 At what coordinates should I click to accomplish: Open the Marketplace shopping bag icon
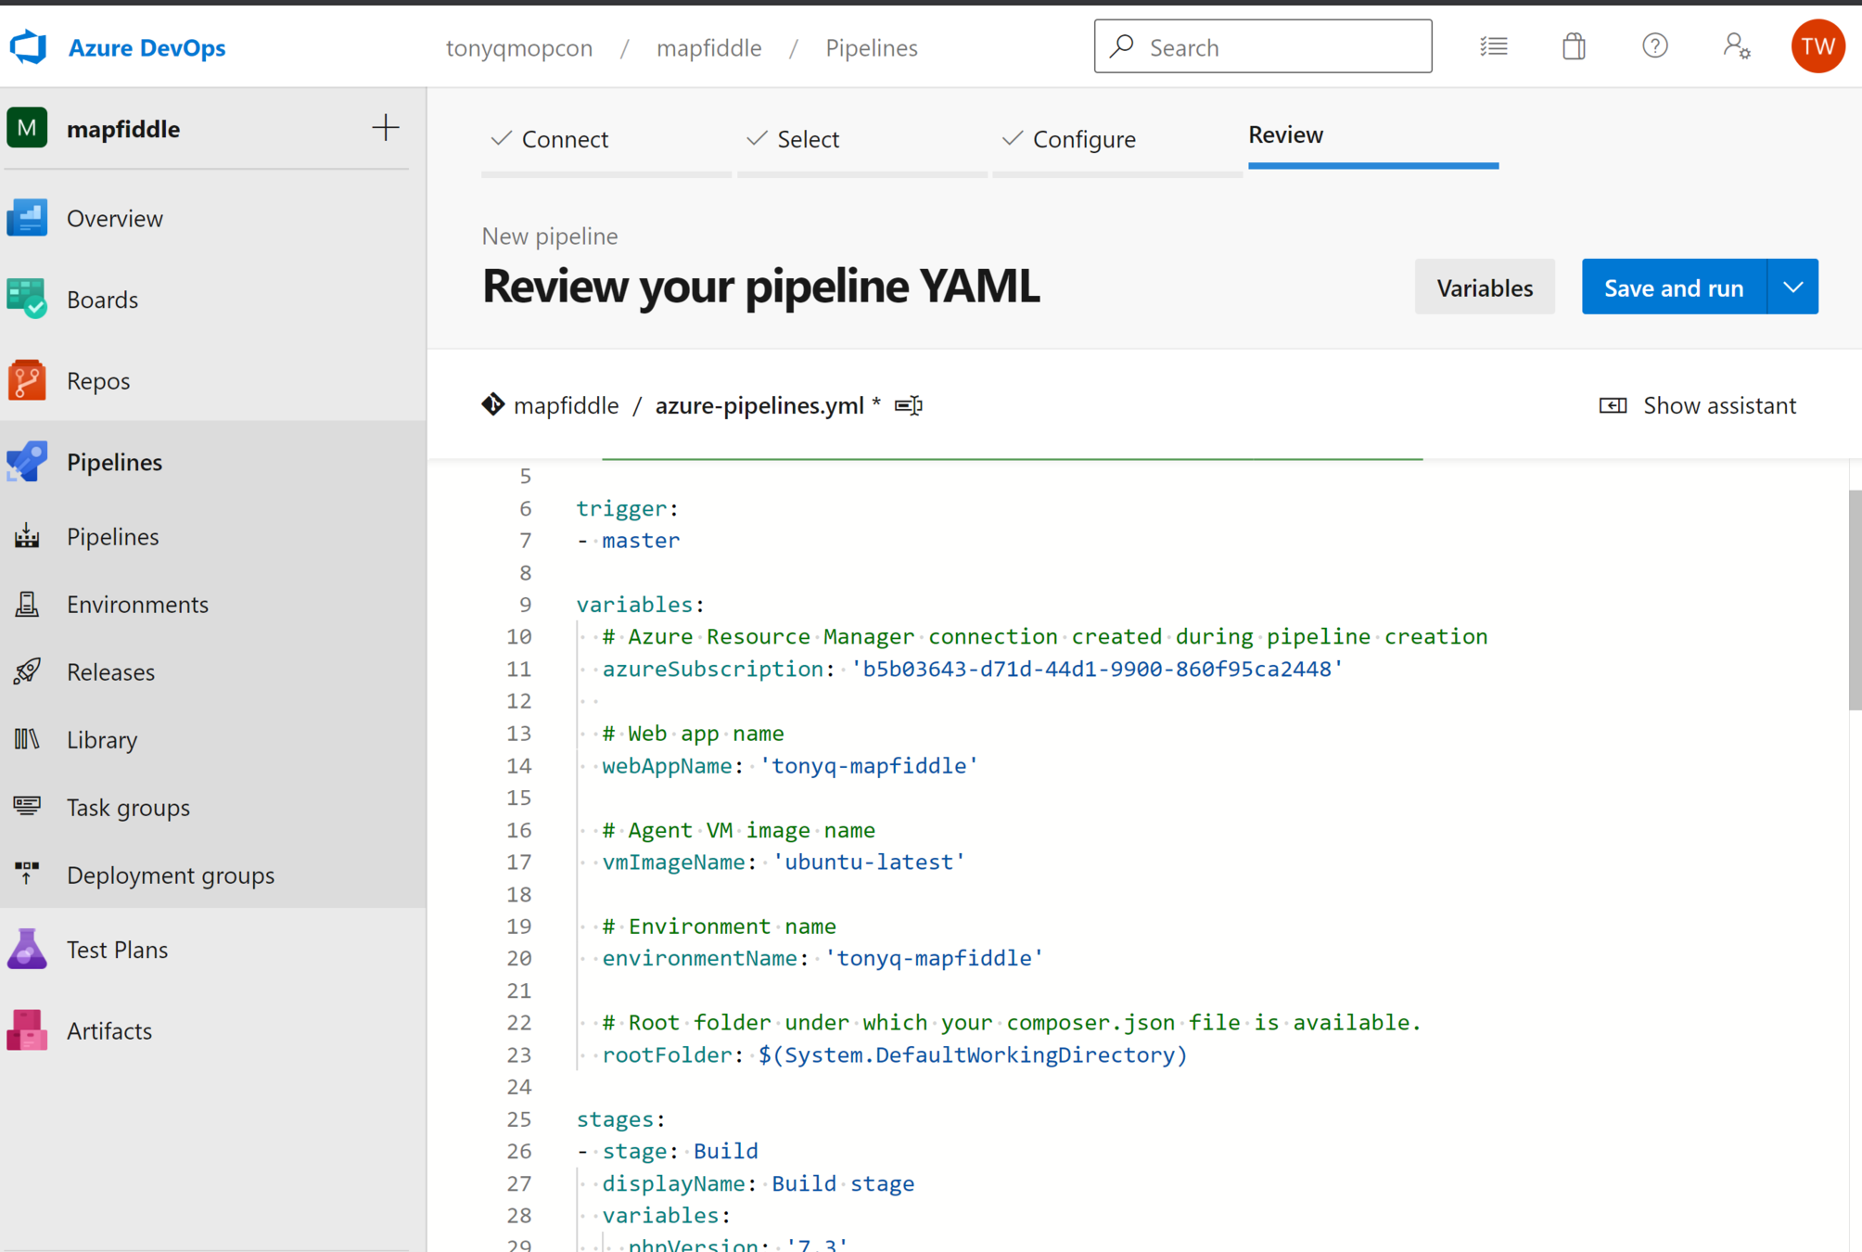[x=1574, y=46]
